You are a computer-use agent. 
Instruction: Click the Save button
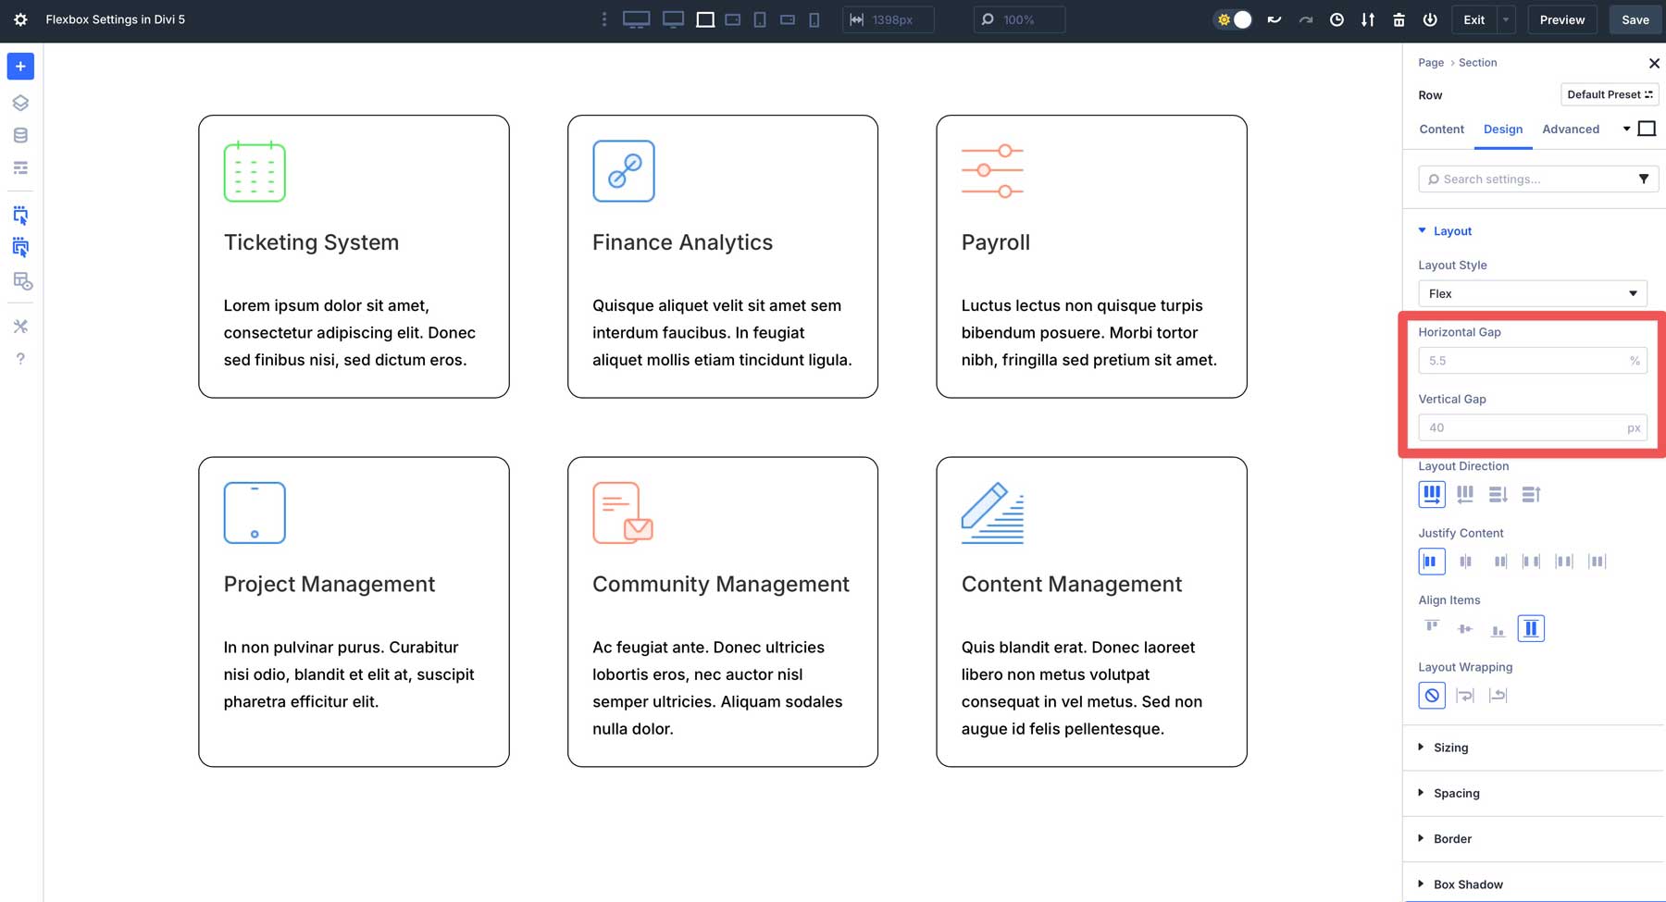(x=1635, y=19)
